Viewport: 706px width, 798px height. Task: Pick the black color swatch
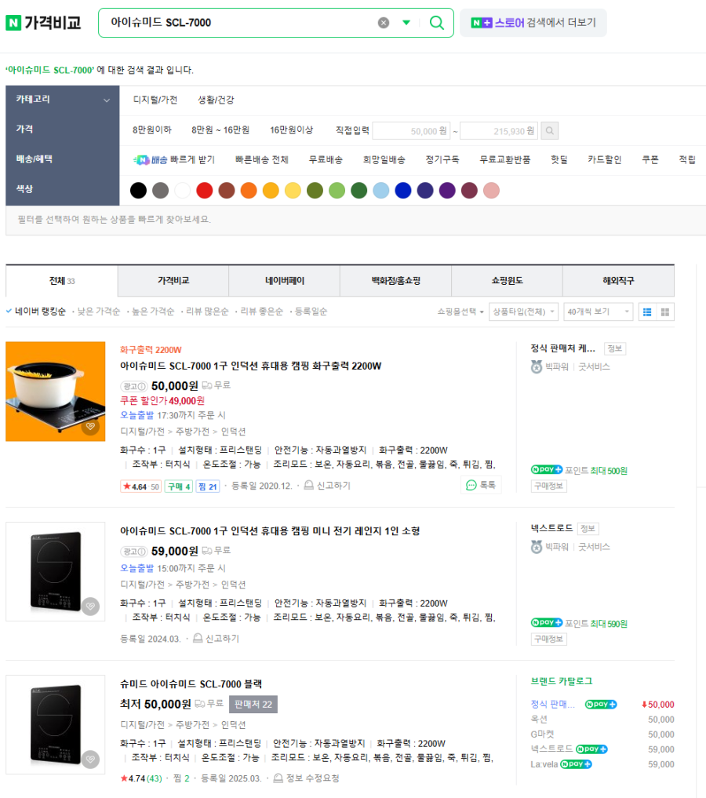point(138,191)
